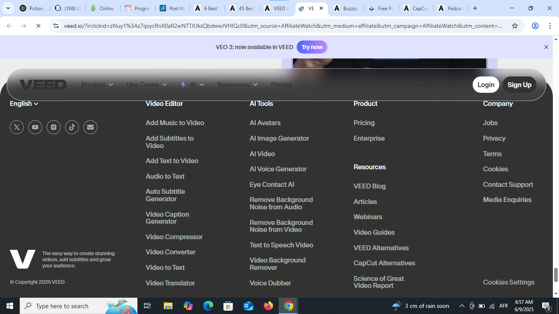This screenshot has width=559, height=314.
Task: Switch to the Buzzsprout browser tab
Action: pos(346,8)
